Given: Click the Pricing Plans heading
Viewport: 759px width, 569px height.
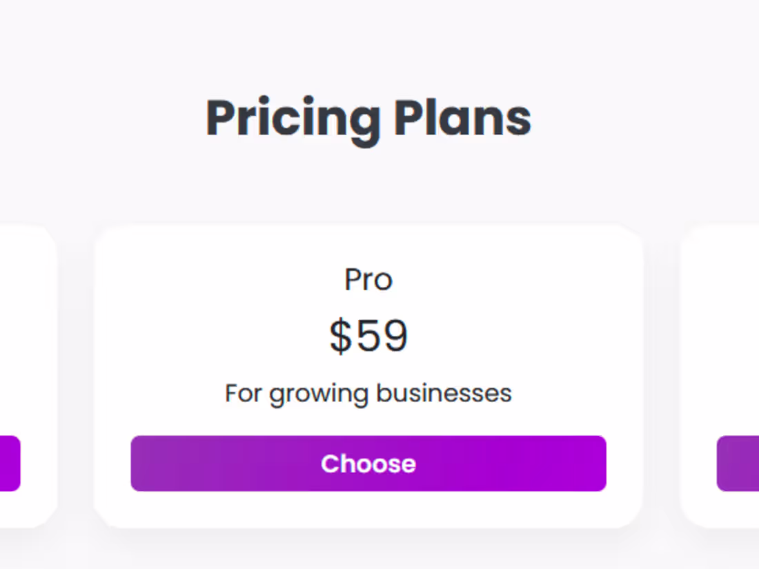Looking at the screenshot, I should tap(368, 119).
